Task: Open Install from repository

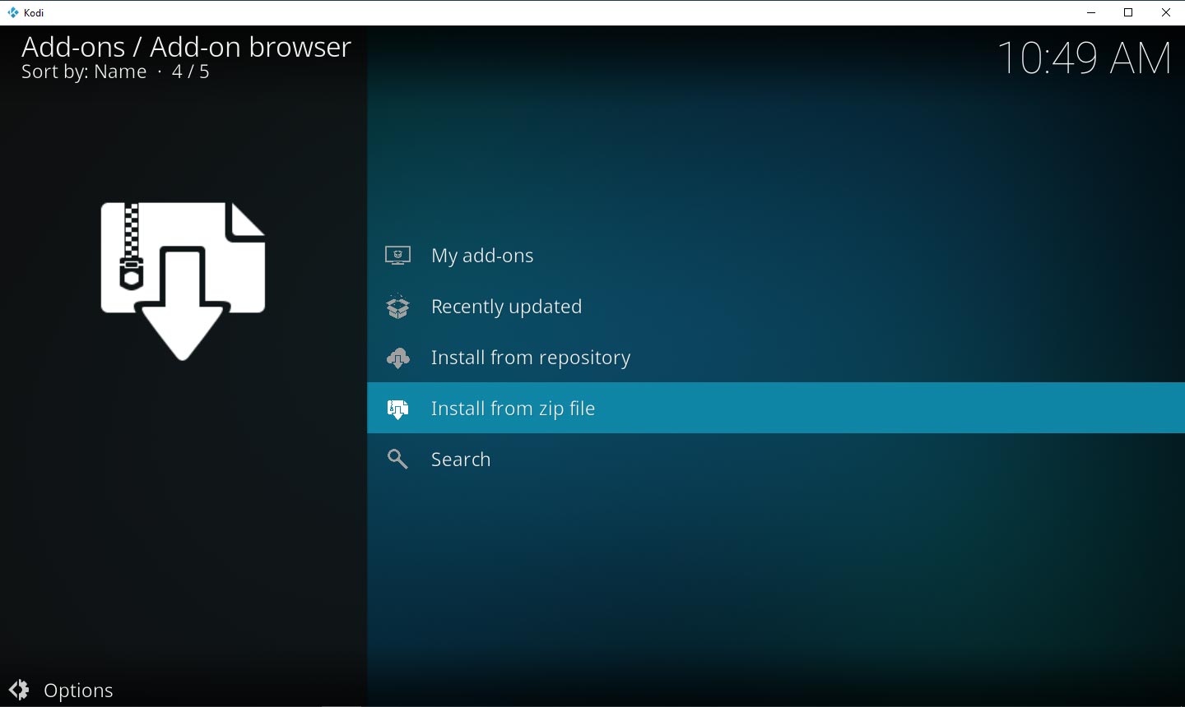Action: (x=530, y=358)
